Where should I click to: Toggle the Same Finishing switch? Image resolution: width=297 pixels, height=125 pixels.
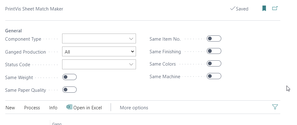214,51
